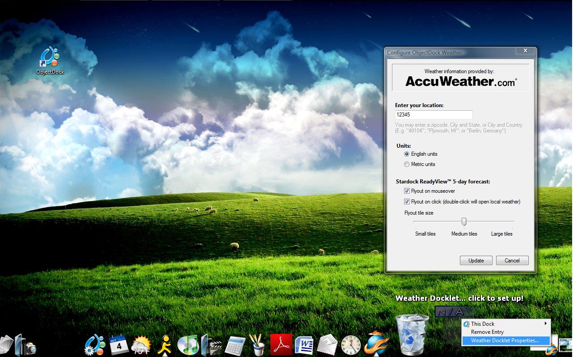The width and height of the screenshot is (573, 357).
Task: Click the Small tiles slider label
Action: pyautogui.click(x=425, y=234)
